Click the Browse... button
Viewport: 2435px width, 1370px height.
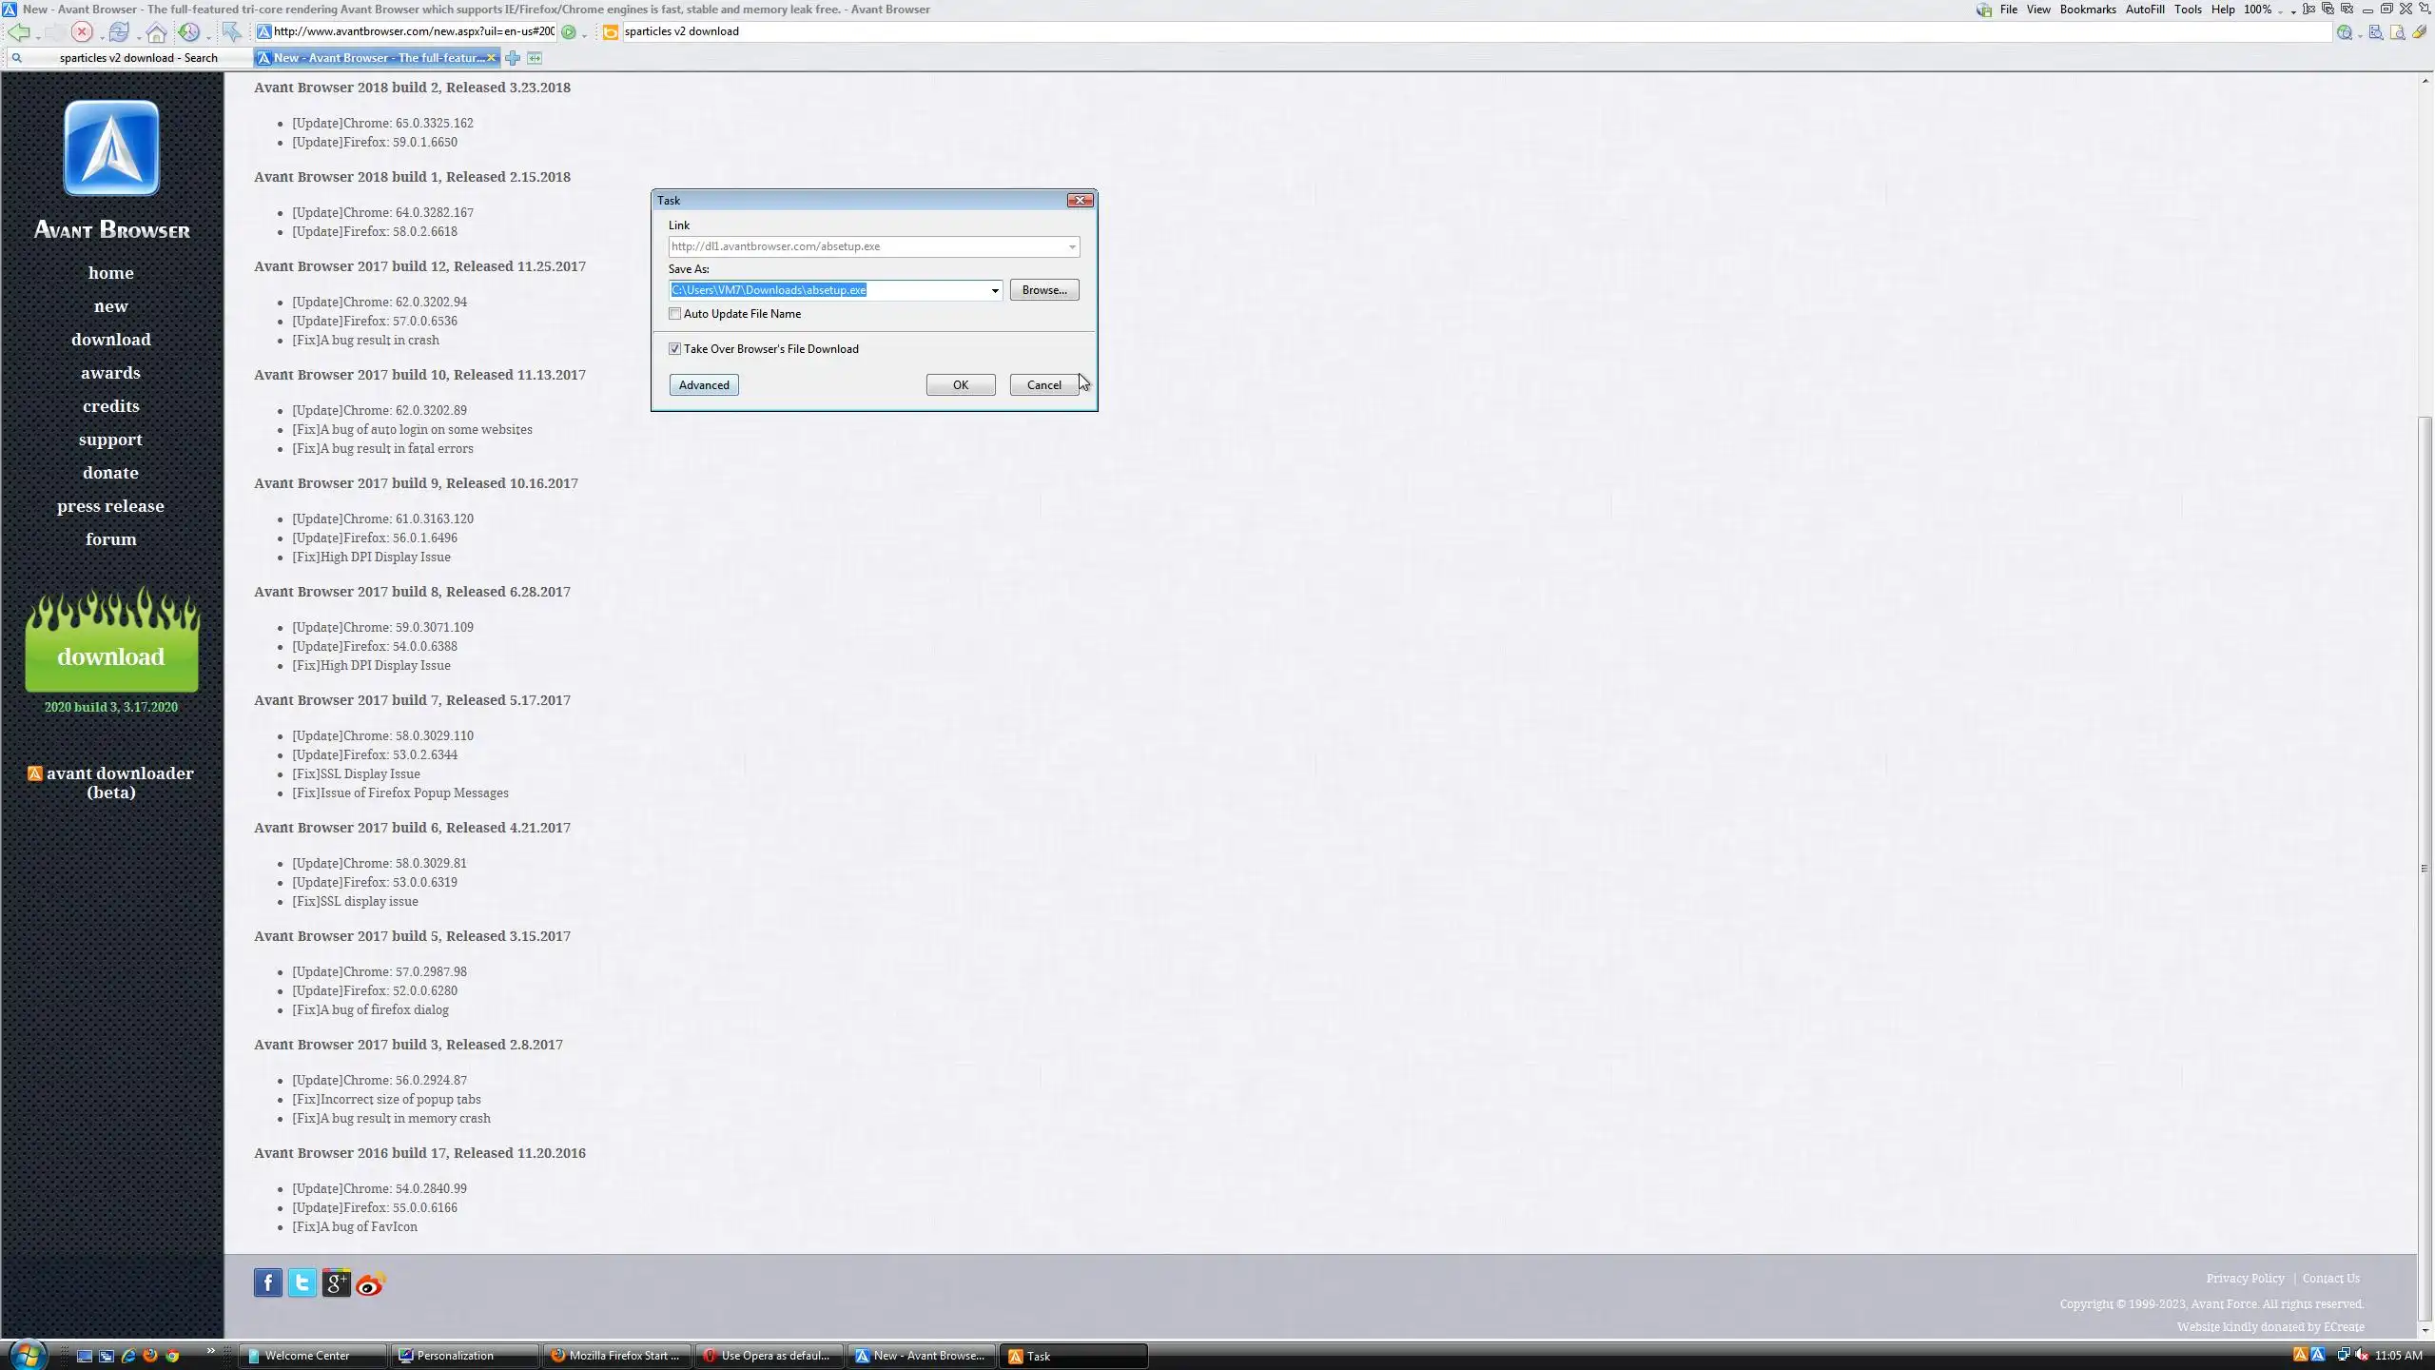[x=1043, y=290]
